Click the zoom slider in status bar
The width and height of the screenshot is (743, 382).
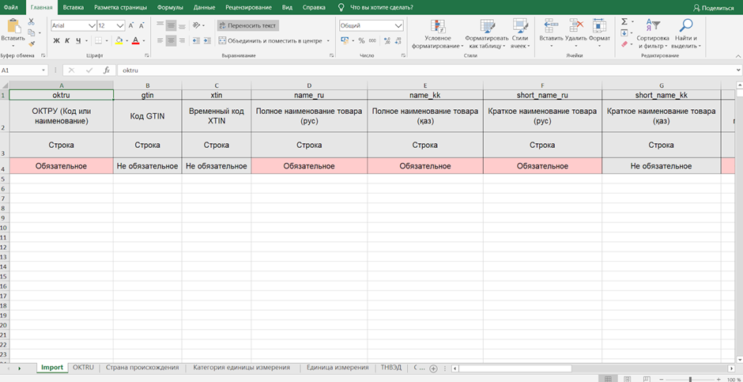[x=690, y=379]
